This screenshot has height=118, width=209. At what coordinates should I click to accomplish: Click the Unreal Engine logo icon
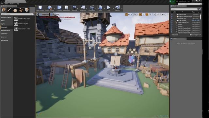(1, 1)
